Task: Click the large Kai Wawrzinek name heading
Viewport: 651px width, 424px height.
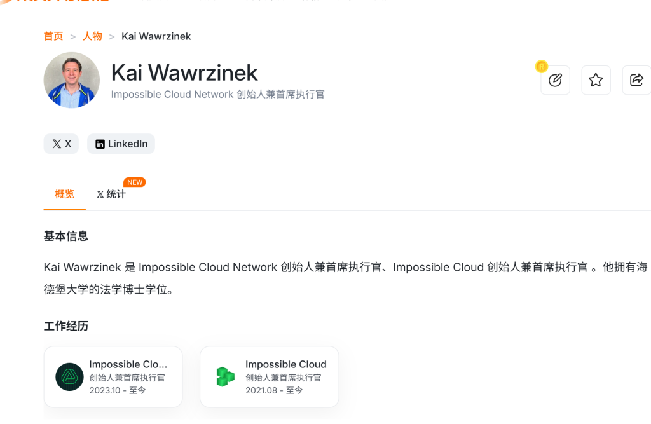Action: click(x=184, y=72)
